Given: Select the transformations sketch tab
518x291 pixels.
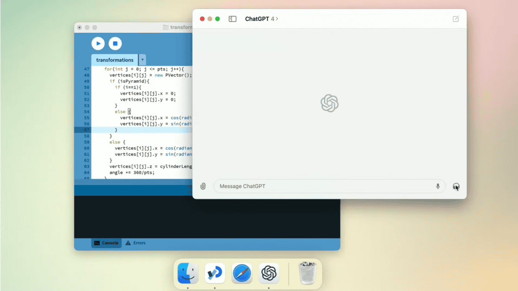Looking at the screenshot, I should point(114,60).
